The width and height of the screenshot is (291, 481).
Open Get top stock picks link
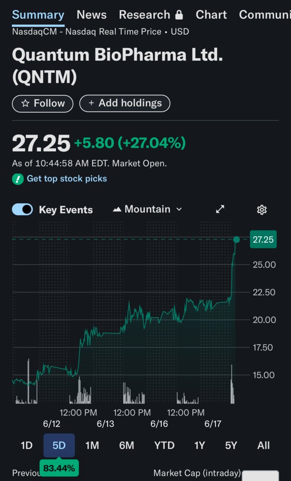[67, 178]
